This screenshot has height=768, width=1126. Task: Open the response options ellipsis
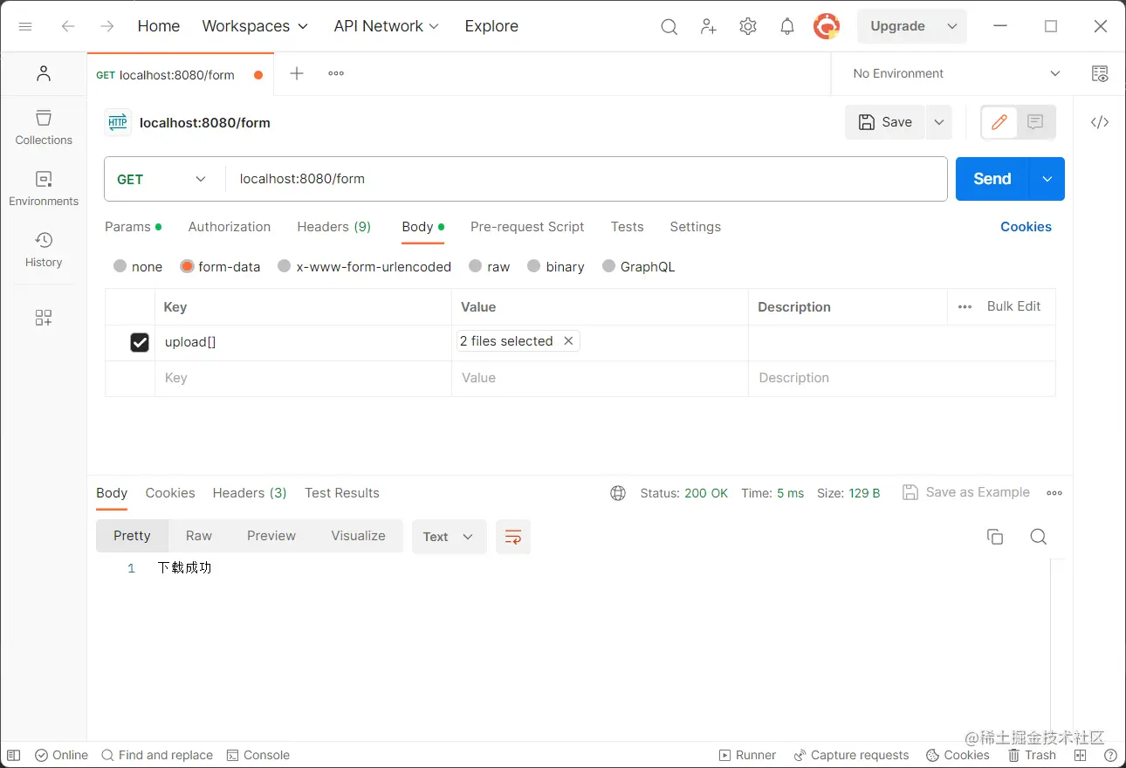pyautogui.click(x=1054, y=493)
